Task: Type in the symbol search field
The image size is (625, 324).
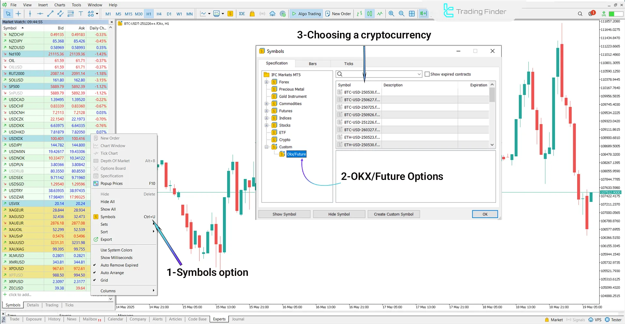Action: point(378,74)
